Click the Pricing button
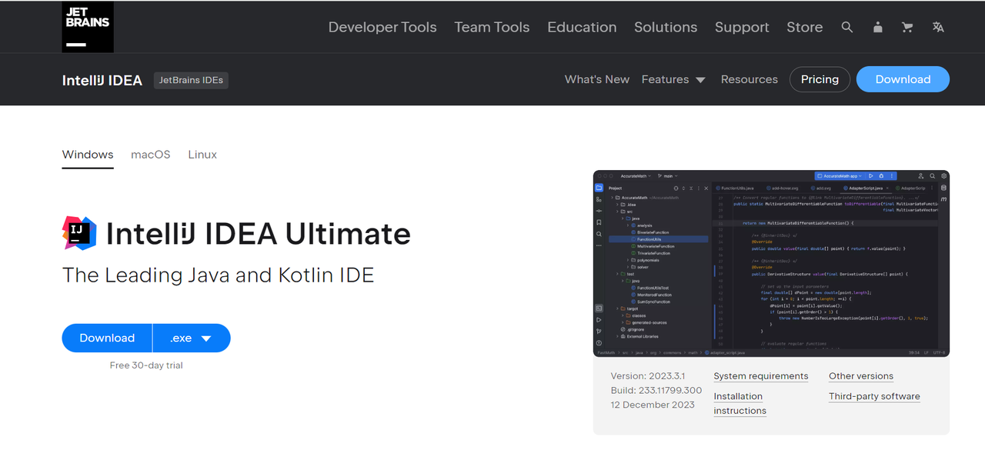This screenshot has width=985, height=450. (x=820, y=79)
